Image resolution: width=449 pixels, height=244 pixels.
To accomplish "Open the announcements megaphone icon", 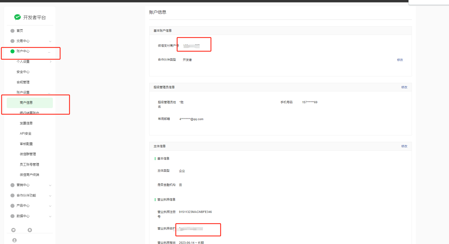I will pos(13,230).
